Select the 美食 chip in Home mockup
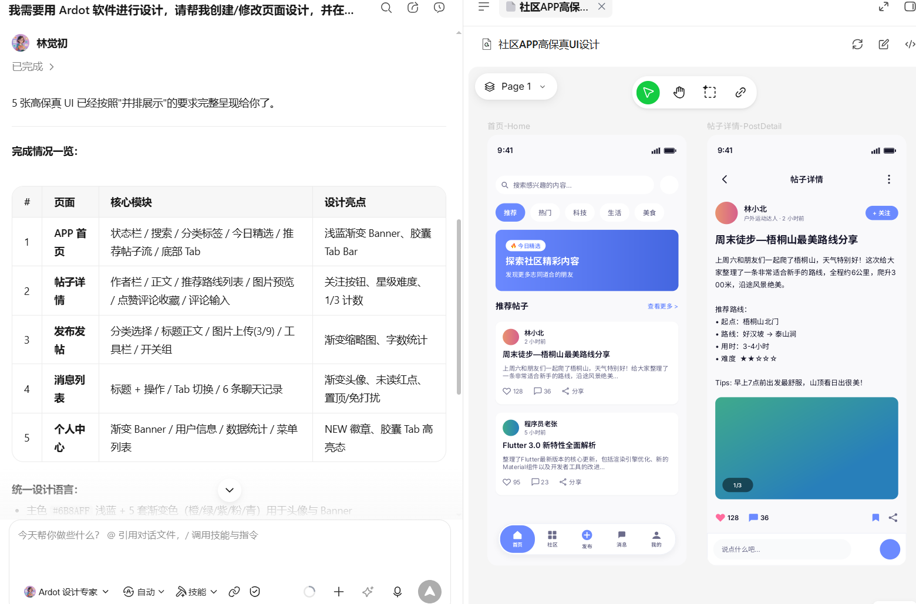This screenshot has width=916, height=604. [x=649, y=213]
